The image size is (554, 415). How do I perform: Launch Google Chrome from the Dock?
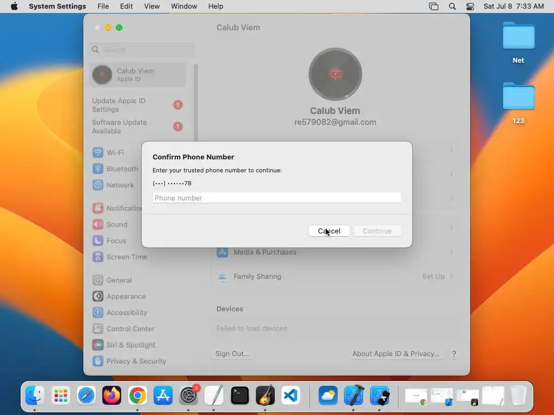point(137,395)
